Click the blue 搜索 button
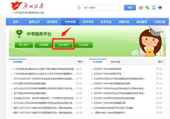The height and width of the screenshot is (119, 170). coord(130,8)
